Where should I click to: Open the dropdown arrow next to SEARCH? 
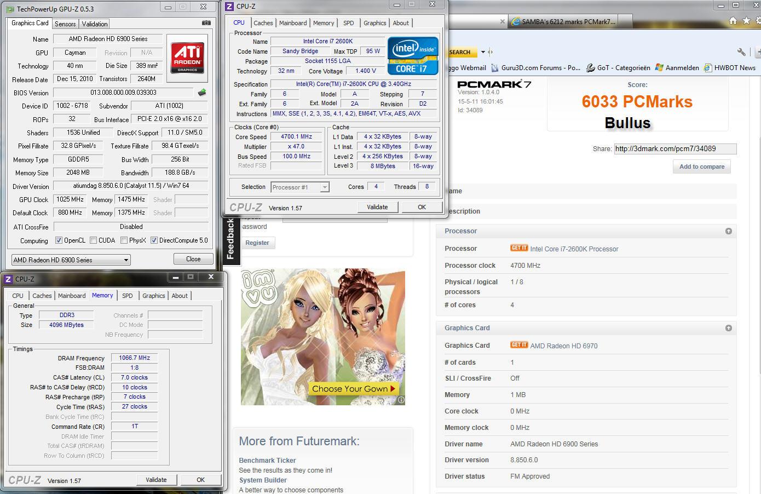pyautogui.click(x=483, y=52)
